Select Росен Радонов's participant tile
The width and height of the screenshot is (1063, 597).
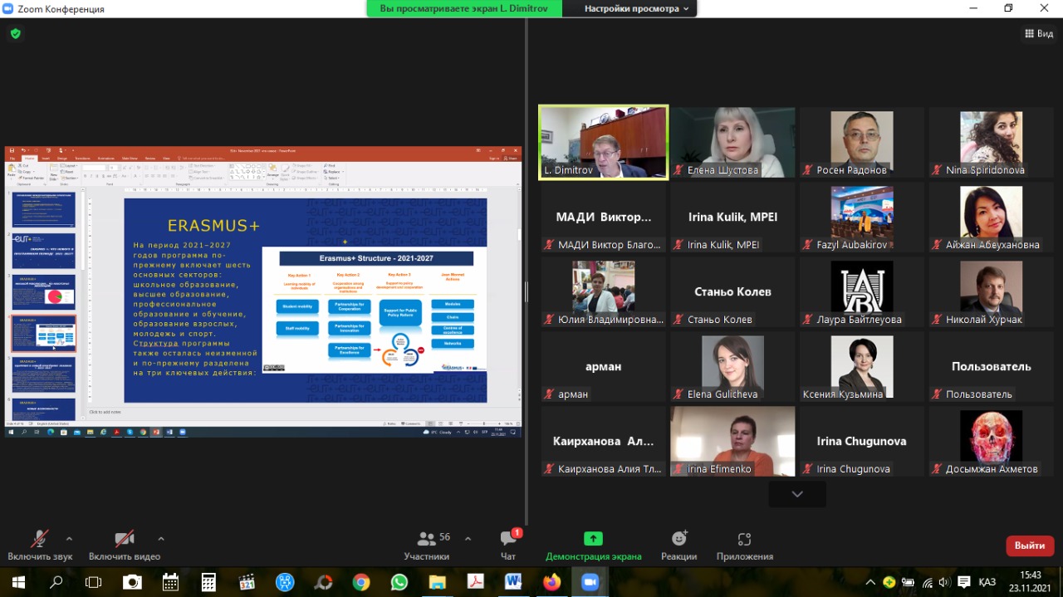coord(862,142)
